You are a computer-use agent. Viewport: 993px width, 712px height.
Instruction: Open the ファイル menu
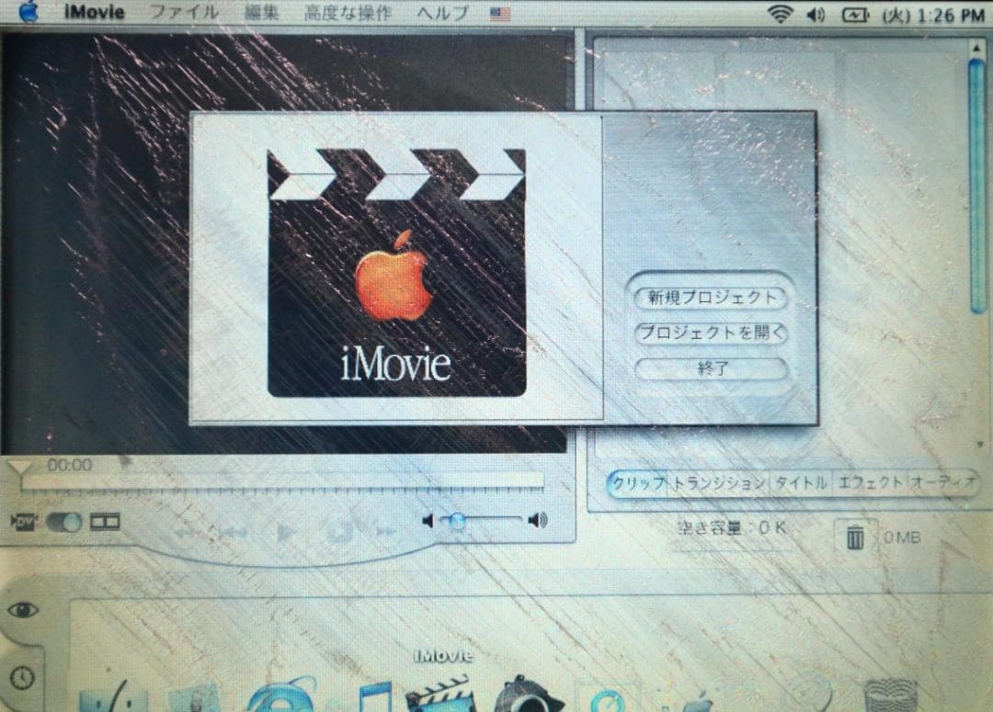(188, 12)
